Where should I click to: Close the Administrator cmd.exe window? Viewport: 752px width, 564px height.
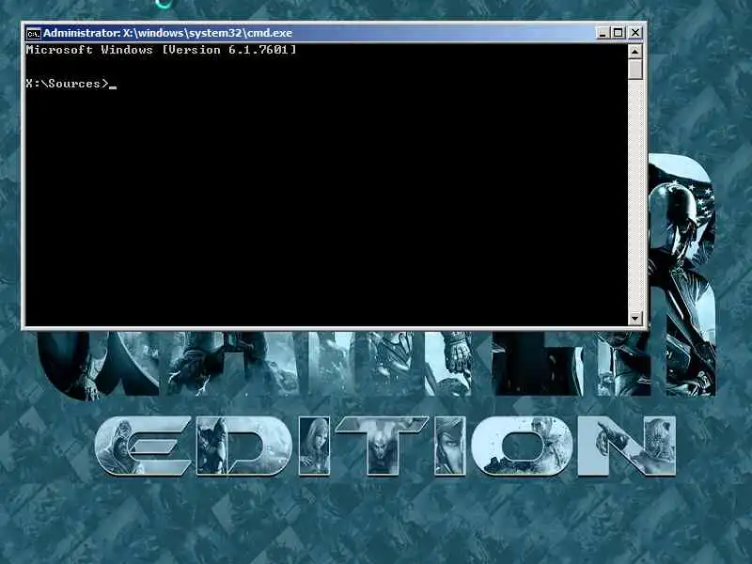(635, 33)
